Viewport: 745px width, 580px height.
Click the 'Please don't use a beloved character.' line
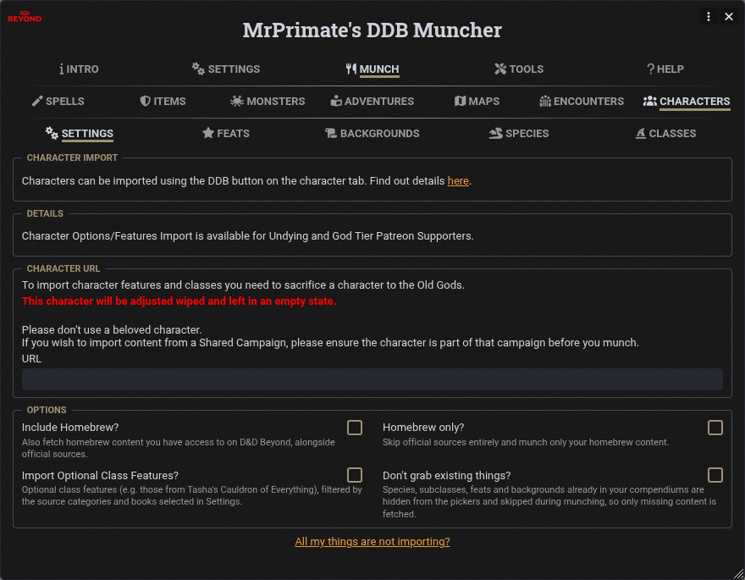[112, 329]
